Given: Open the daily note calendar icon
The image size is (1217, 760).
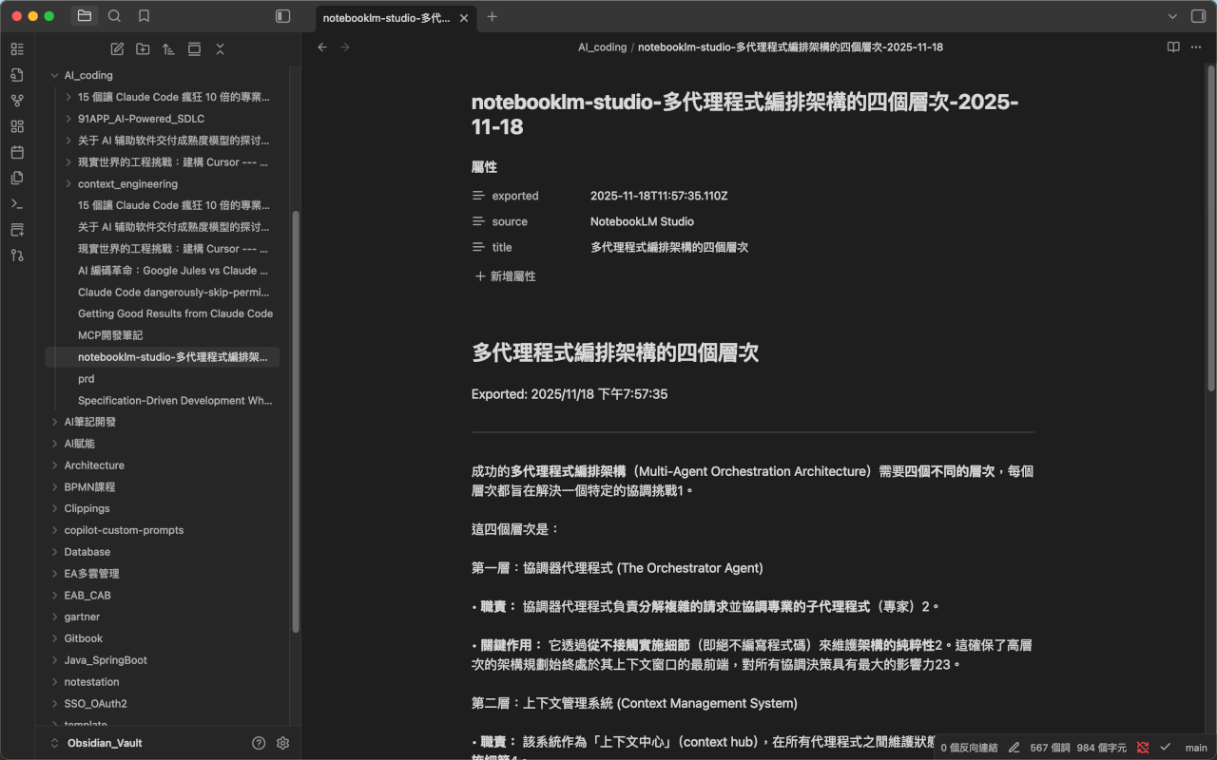Looking at the screenshot, I should [16, 151].
